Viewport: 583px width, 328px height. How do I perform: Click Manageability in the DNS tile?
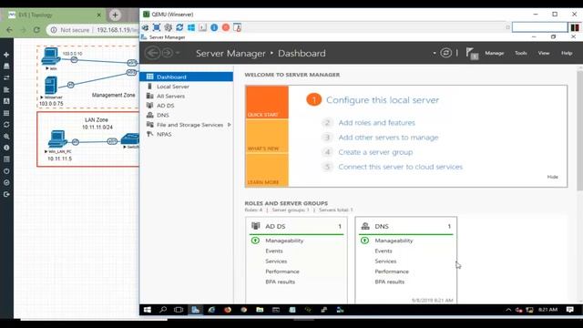pos(394,241)
